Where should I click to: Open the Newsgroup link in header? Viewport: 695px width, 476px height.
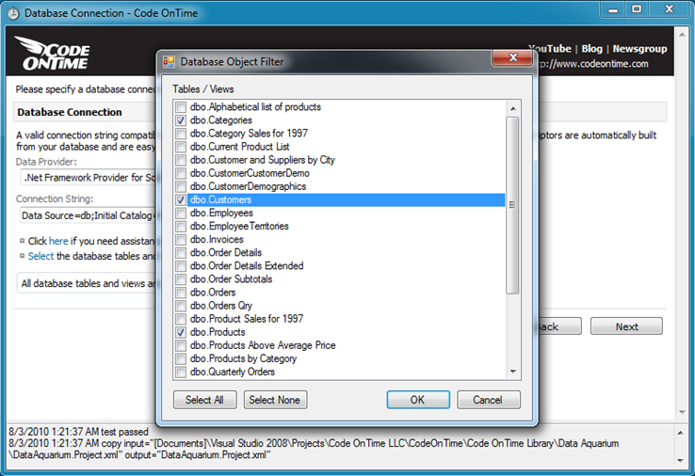(639, 49)
